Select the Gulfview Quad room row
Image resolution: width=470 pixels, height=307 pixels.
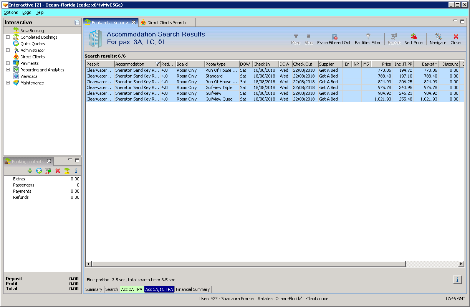(275, 99)
